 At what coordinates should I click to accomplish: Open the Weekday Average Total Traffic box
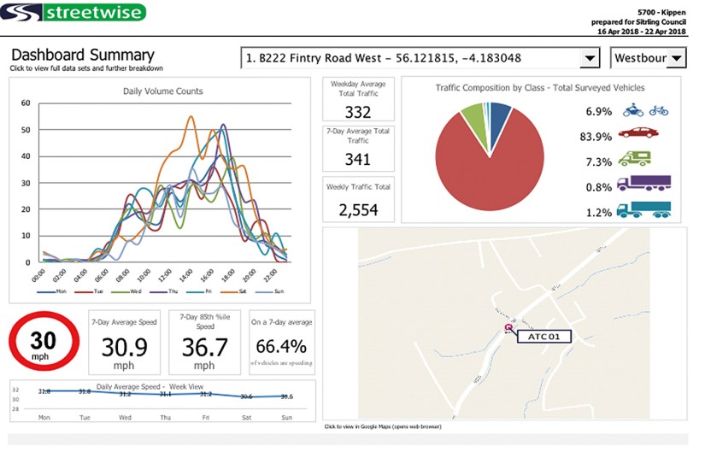tap(358, 100)
